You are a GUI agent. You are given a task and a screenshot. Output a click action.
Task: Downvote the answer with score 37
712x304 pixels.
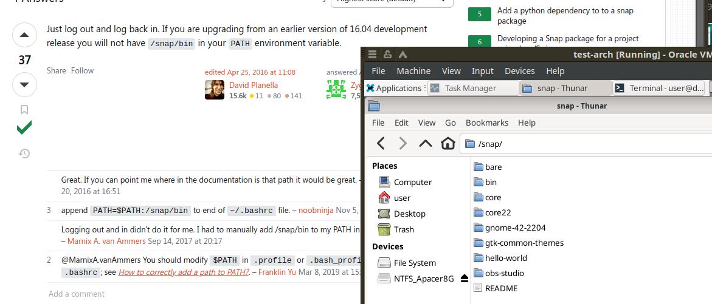point(24,84)
